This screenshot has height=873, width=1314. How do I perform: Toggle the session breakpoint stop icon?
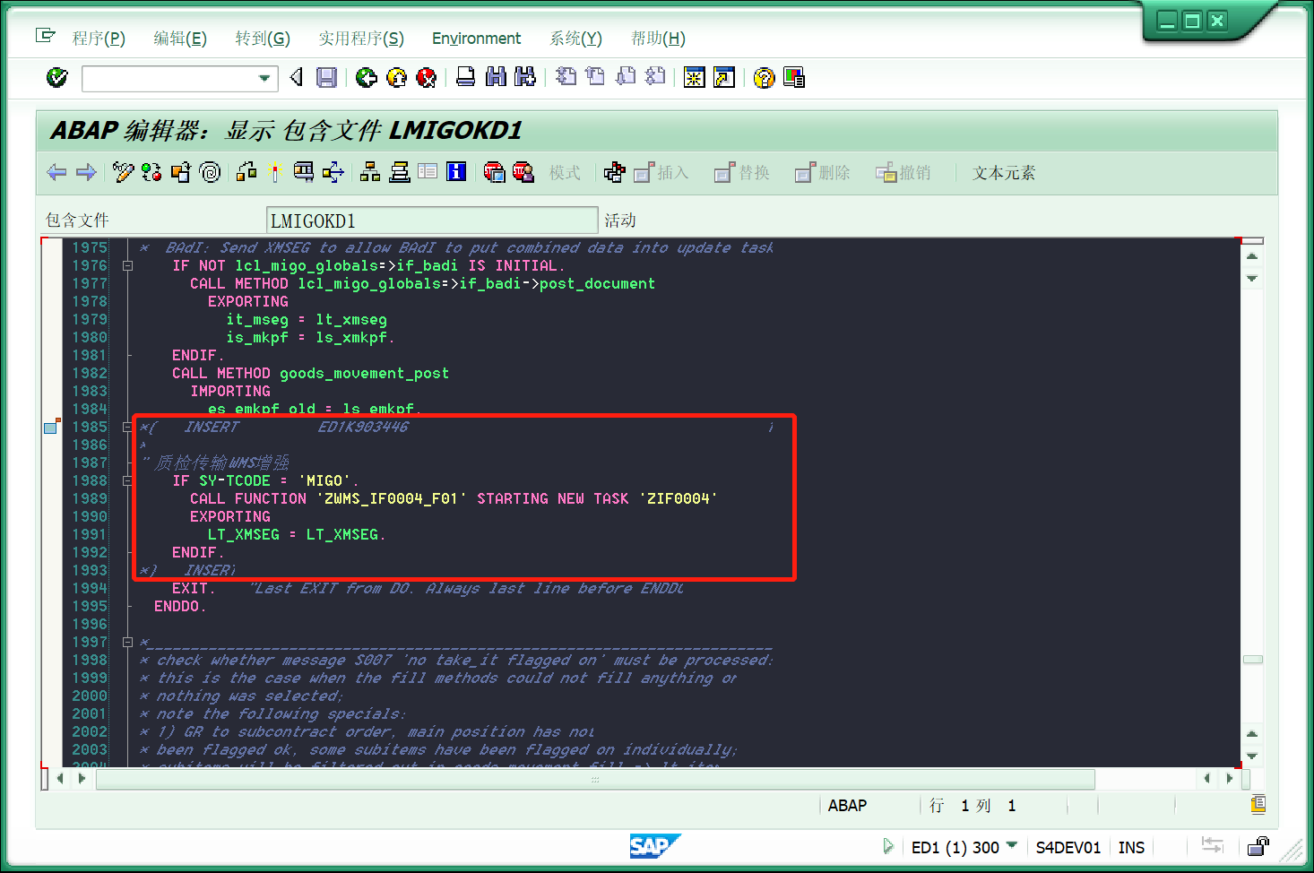[x=494, y=172]
